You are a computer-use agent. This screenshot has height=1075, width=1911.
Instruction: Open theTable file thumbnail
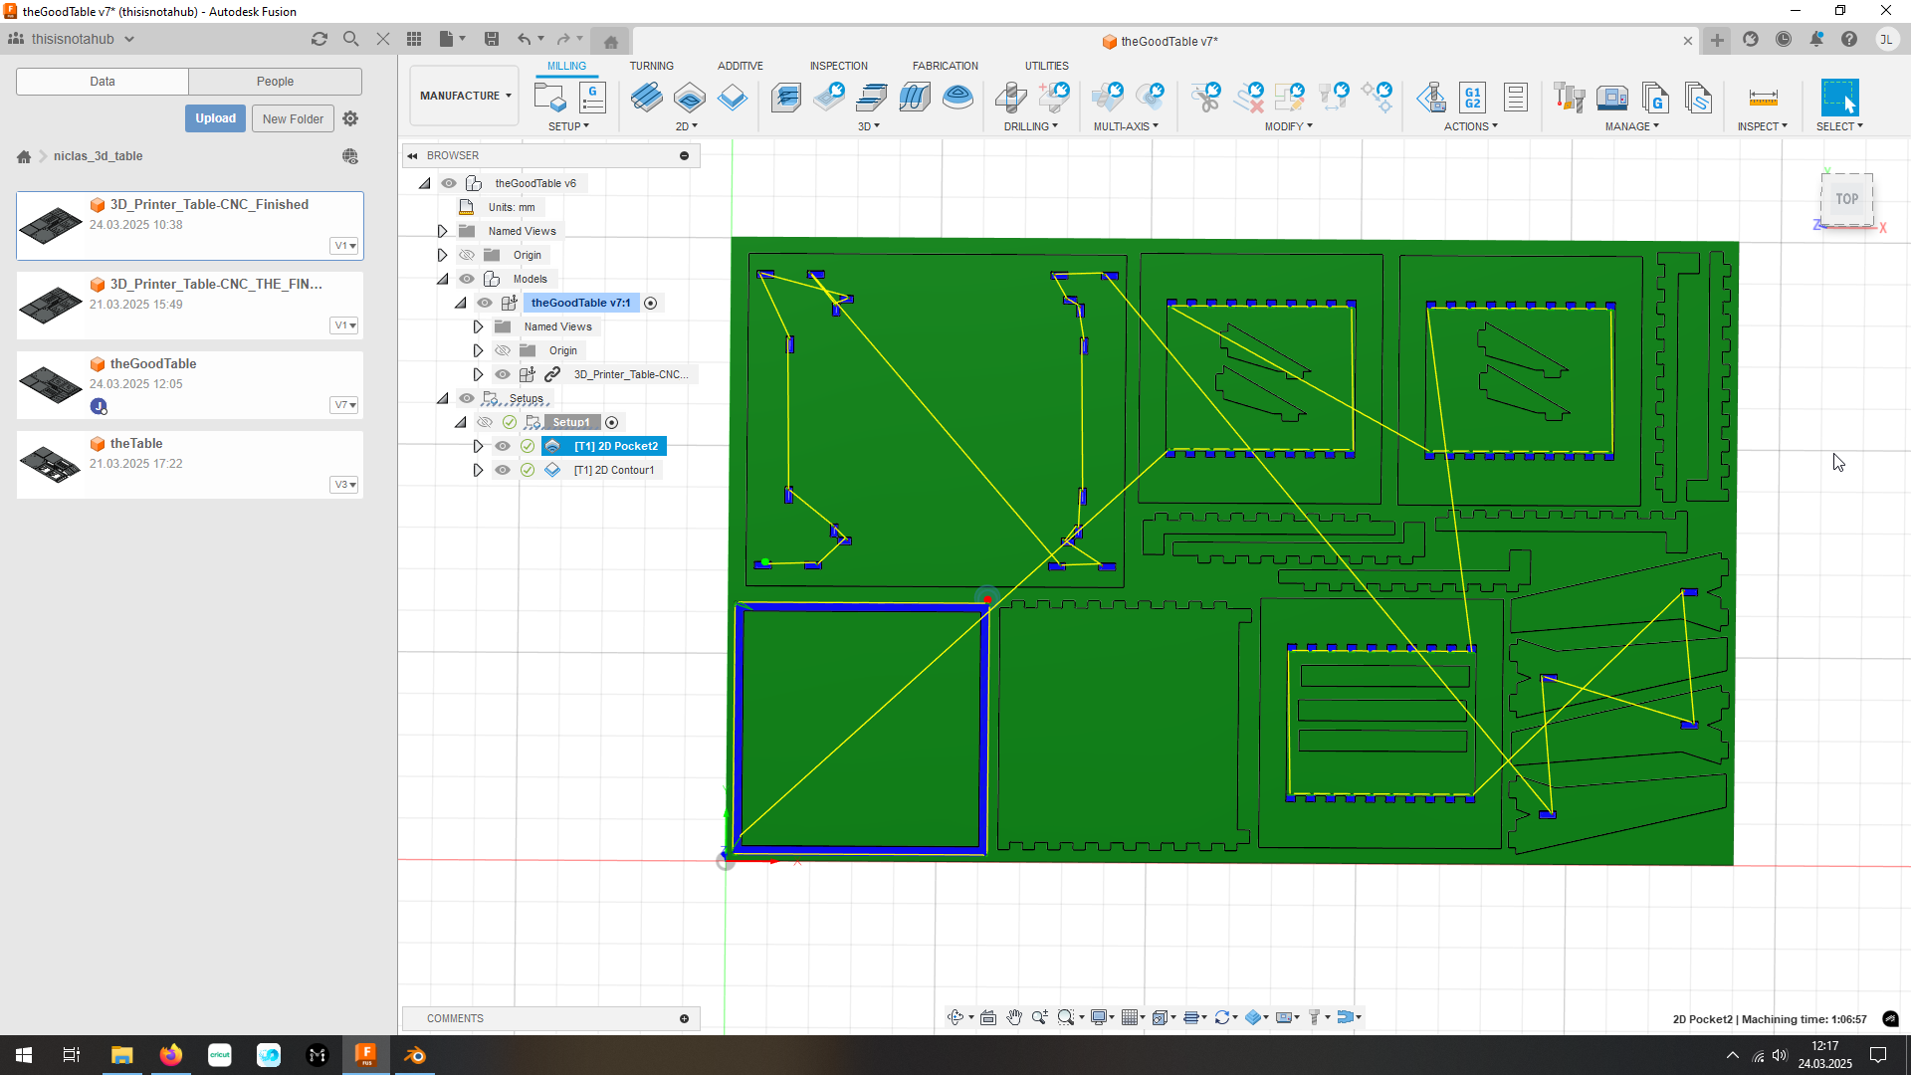click(51, 464)
